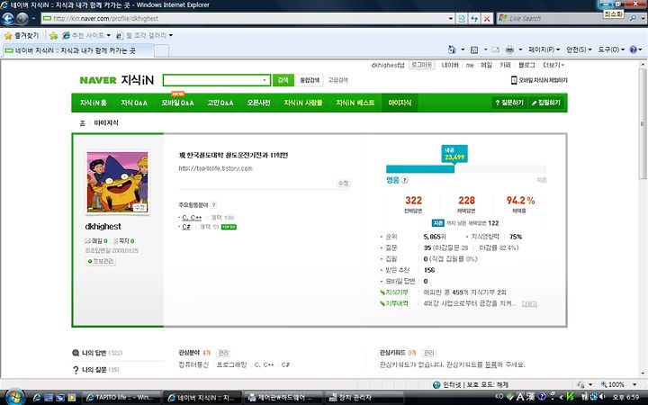Open the C# activity field link
The height and width of the screenshot is (405, 648).
[186, 227]
